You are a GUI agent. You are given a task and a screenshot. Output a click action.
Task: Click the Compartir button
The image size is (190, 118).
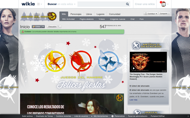click(x=164, y=14)
